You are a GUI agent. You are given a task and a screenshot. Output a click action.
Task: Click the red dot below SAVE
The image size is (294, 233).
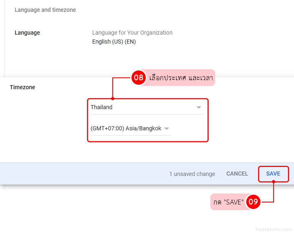click(273, 182)
